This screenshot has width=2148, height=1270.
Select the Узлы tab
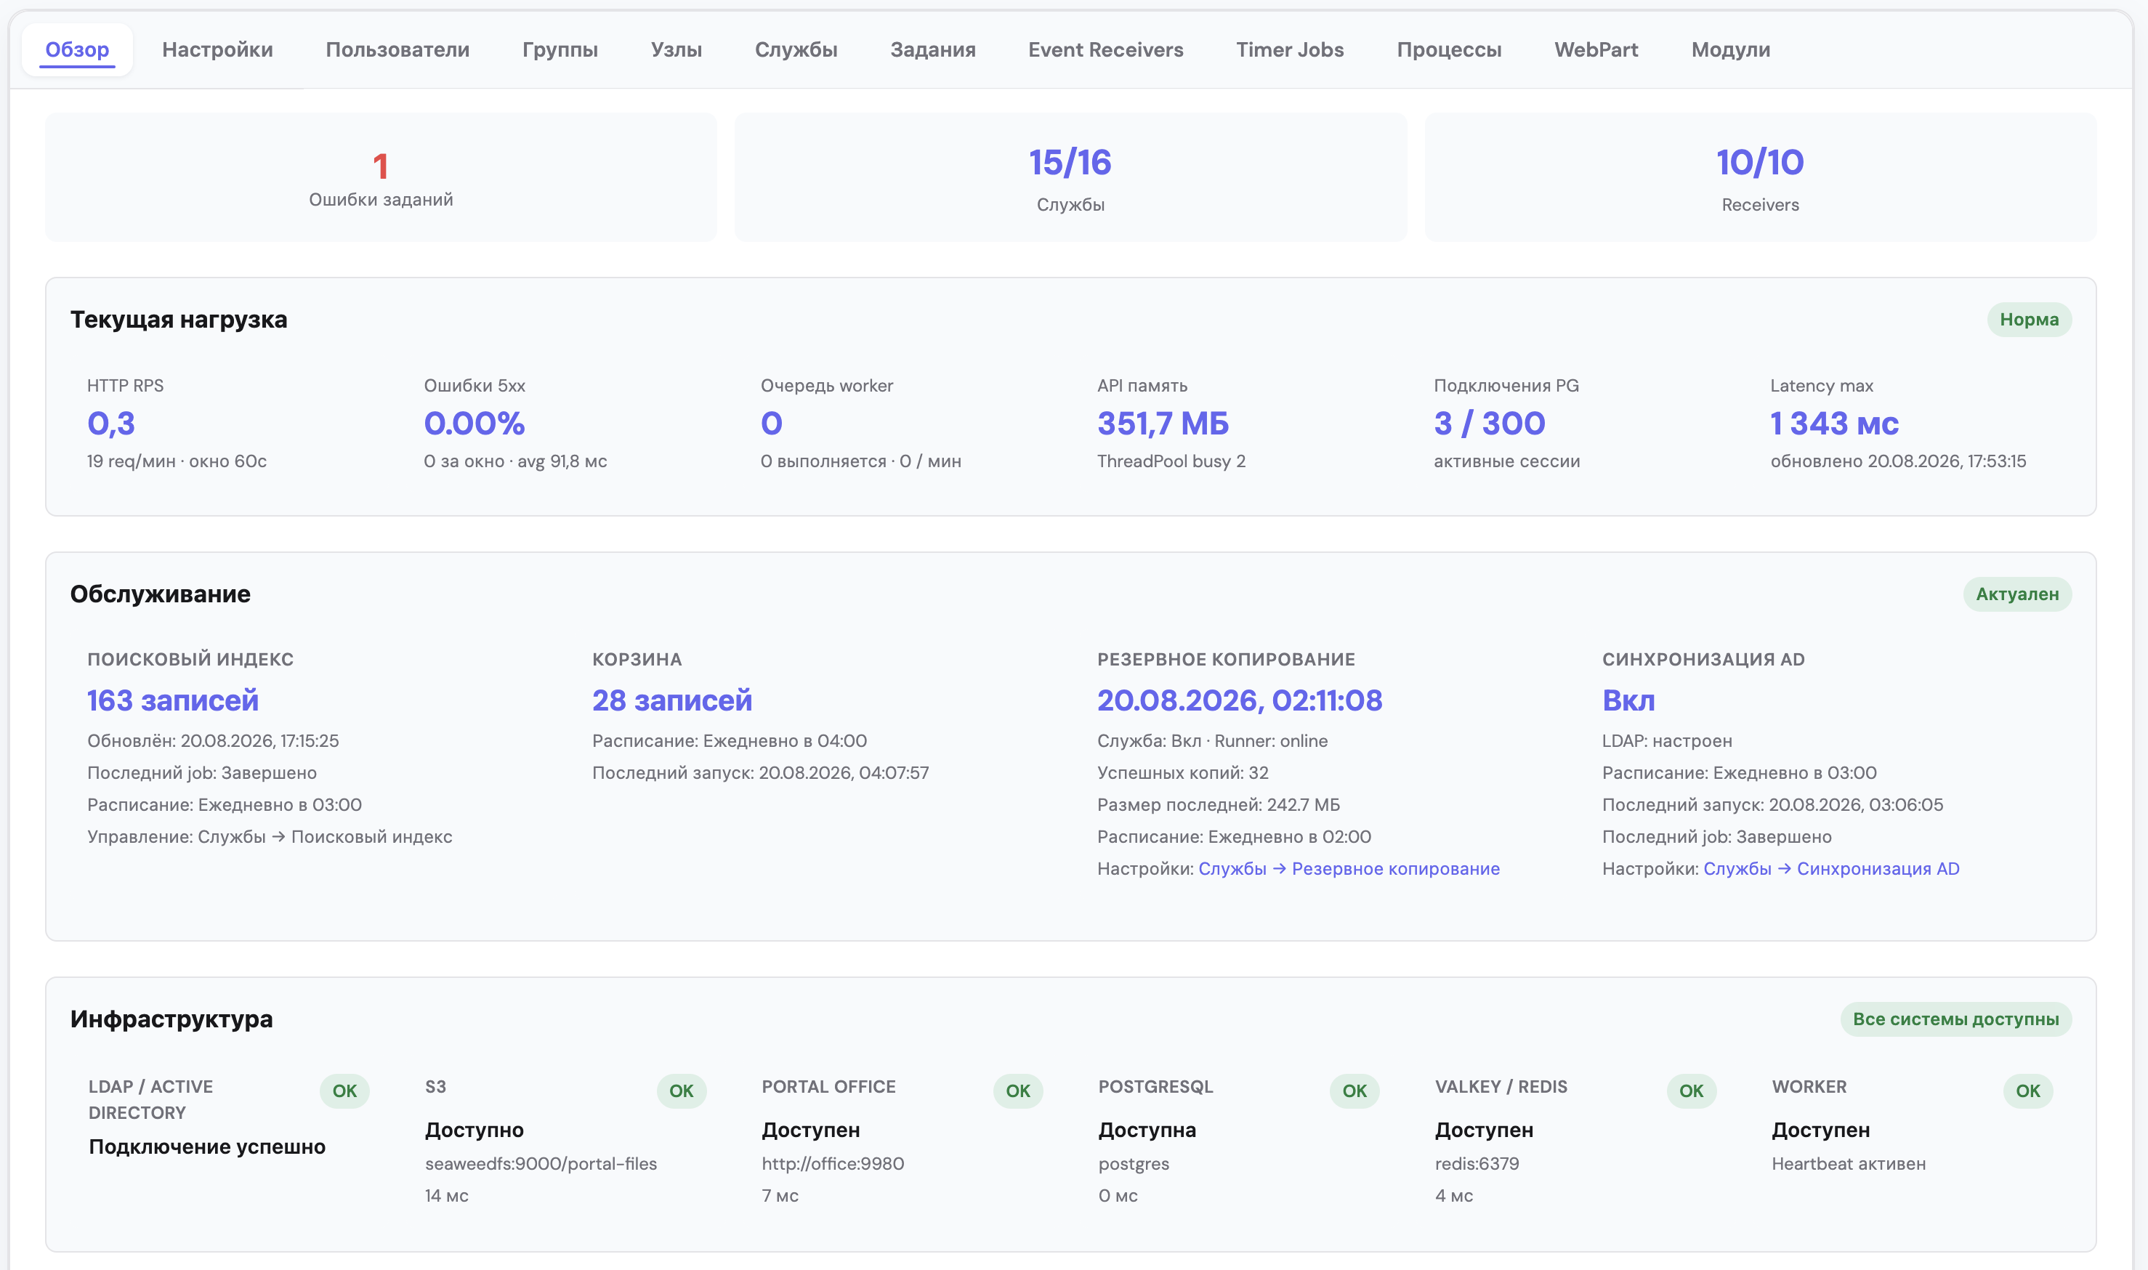pos(676,49)
